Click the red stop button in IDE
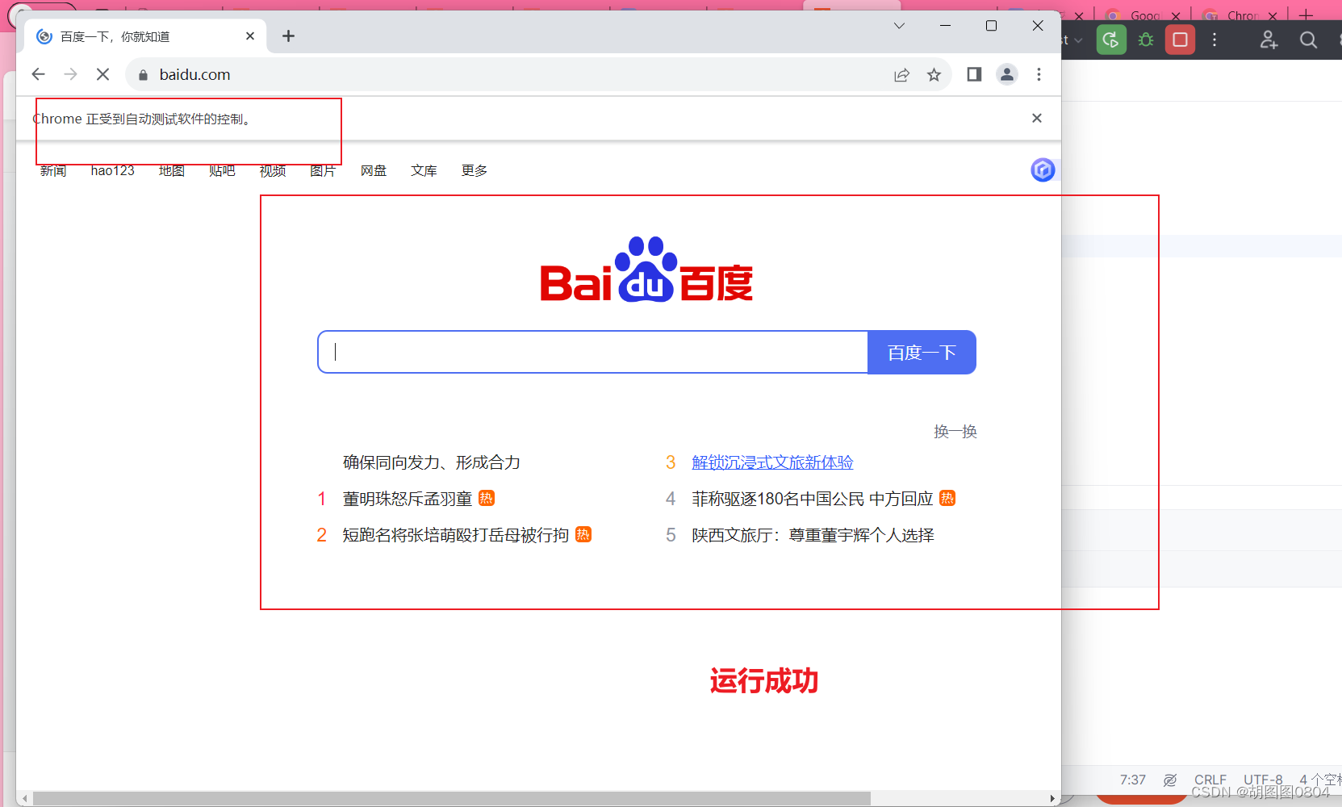Screen dimensions: 1342x807 (x=1180, y=40)
